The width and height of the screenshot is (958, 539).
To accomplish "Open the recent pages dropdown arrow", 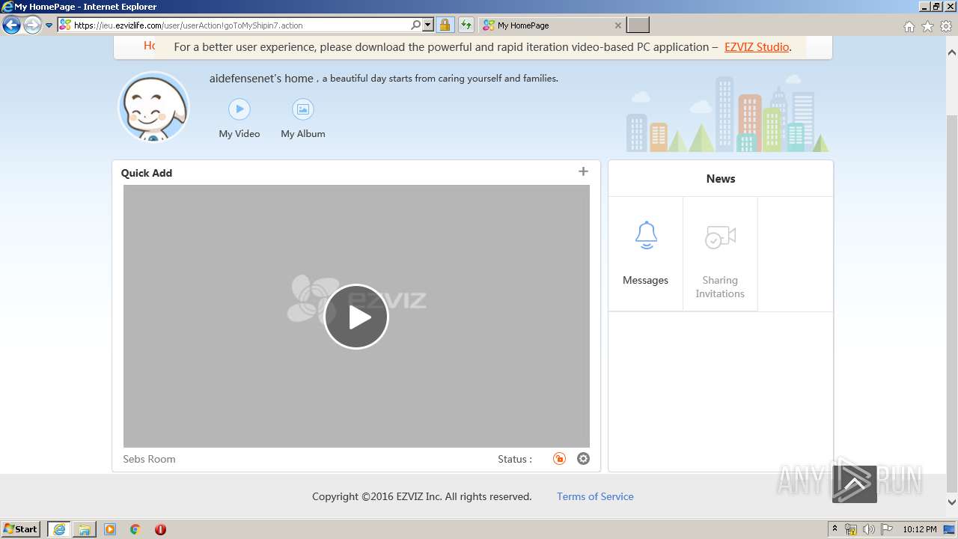I will [49, 25].
